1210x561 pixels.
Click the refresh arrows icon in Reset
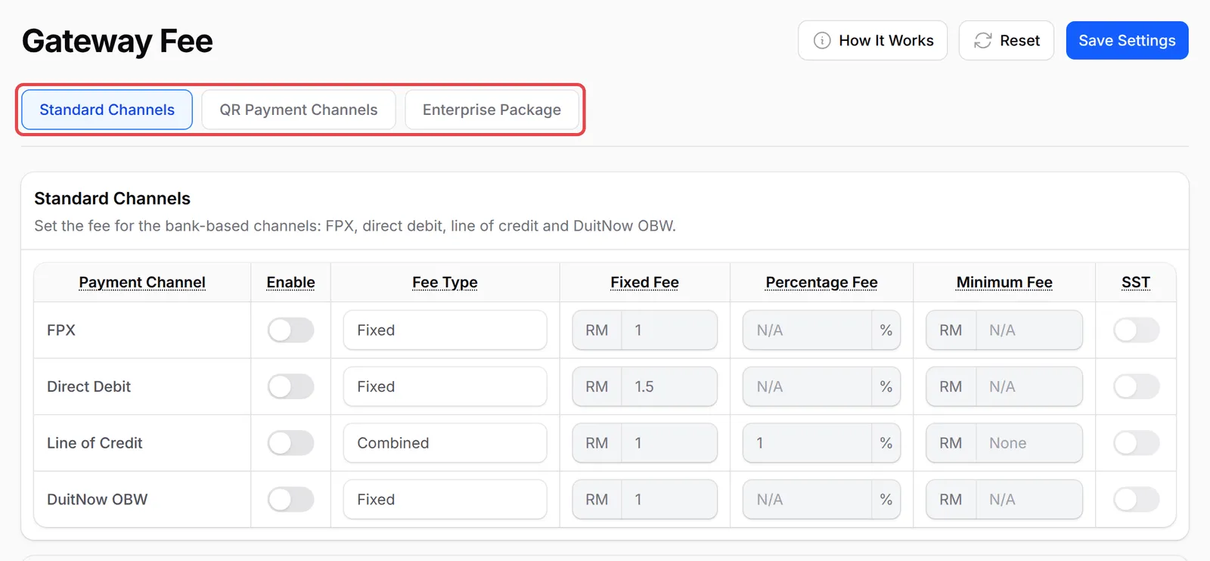[982, 41]
